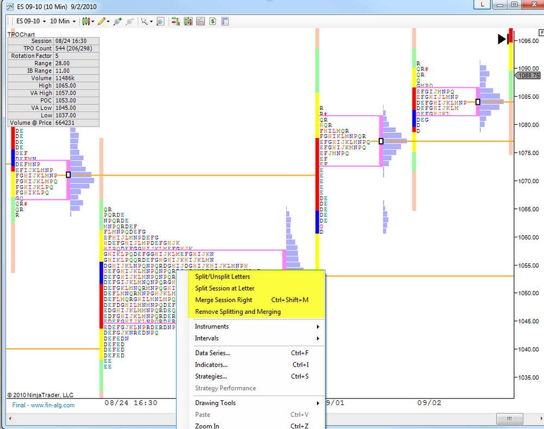The image size is (544, 429).
Task: Activate the global crosshair magnifier icon
Action: 160,21
